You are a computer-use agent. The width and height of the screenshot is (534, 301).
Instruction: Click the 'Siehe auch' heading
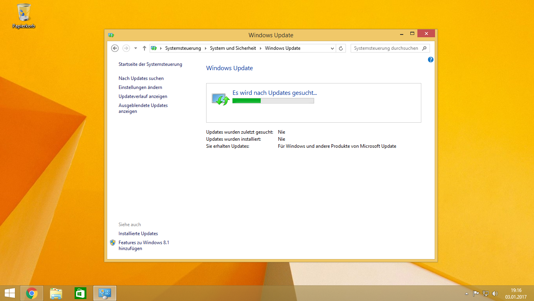130,225
